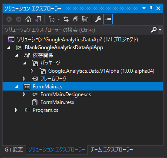The image size is (167, 158).
Task: Toggle Show All Files icon
Action: point(85,19)
